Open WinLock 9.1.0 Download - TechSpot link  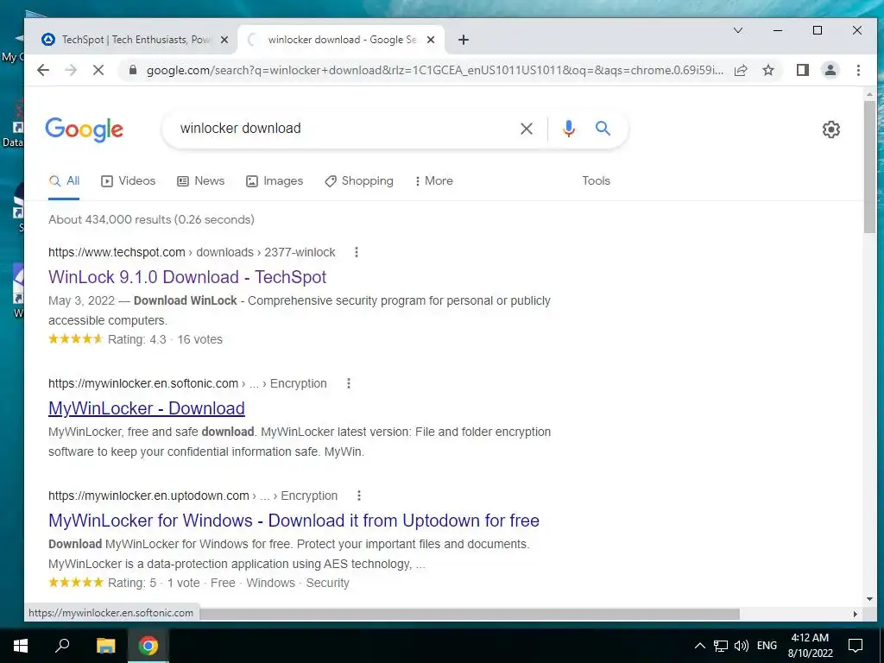point(187,277)
